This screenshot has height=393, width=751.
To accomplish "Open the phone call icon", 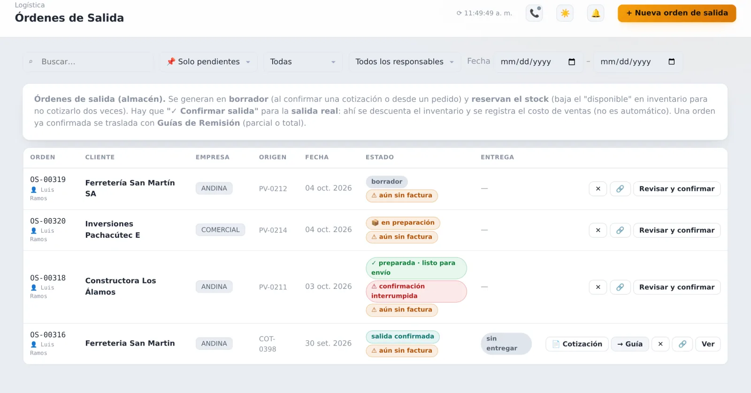I will coord(534,13).
